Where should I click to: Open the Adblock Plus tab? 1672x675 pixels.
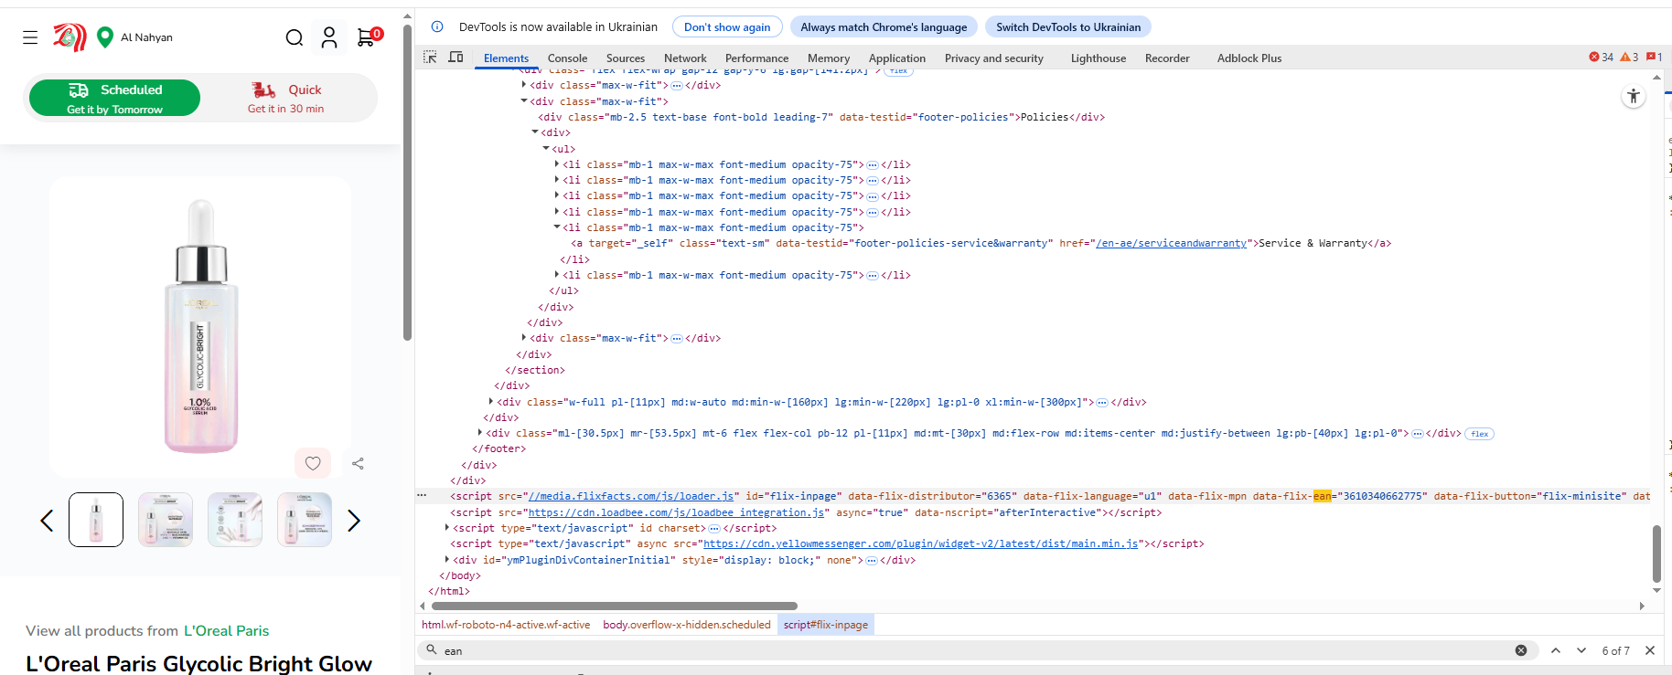coord(1249,58)
